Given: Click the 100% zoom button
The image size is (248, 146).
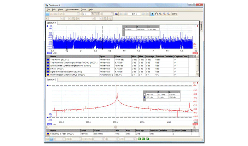Looking at the screenshot, I should point(175,14).
